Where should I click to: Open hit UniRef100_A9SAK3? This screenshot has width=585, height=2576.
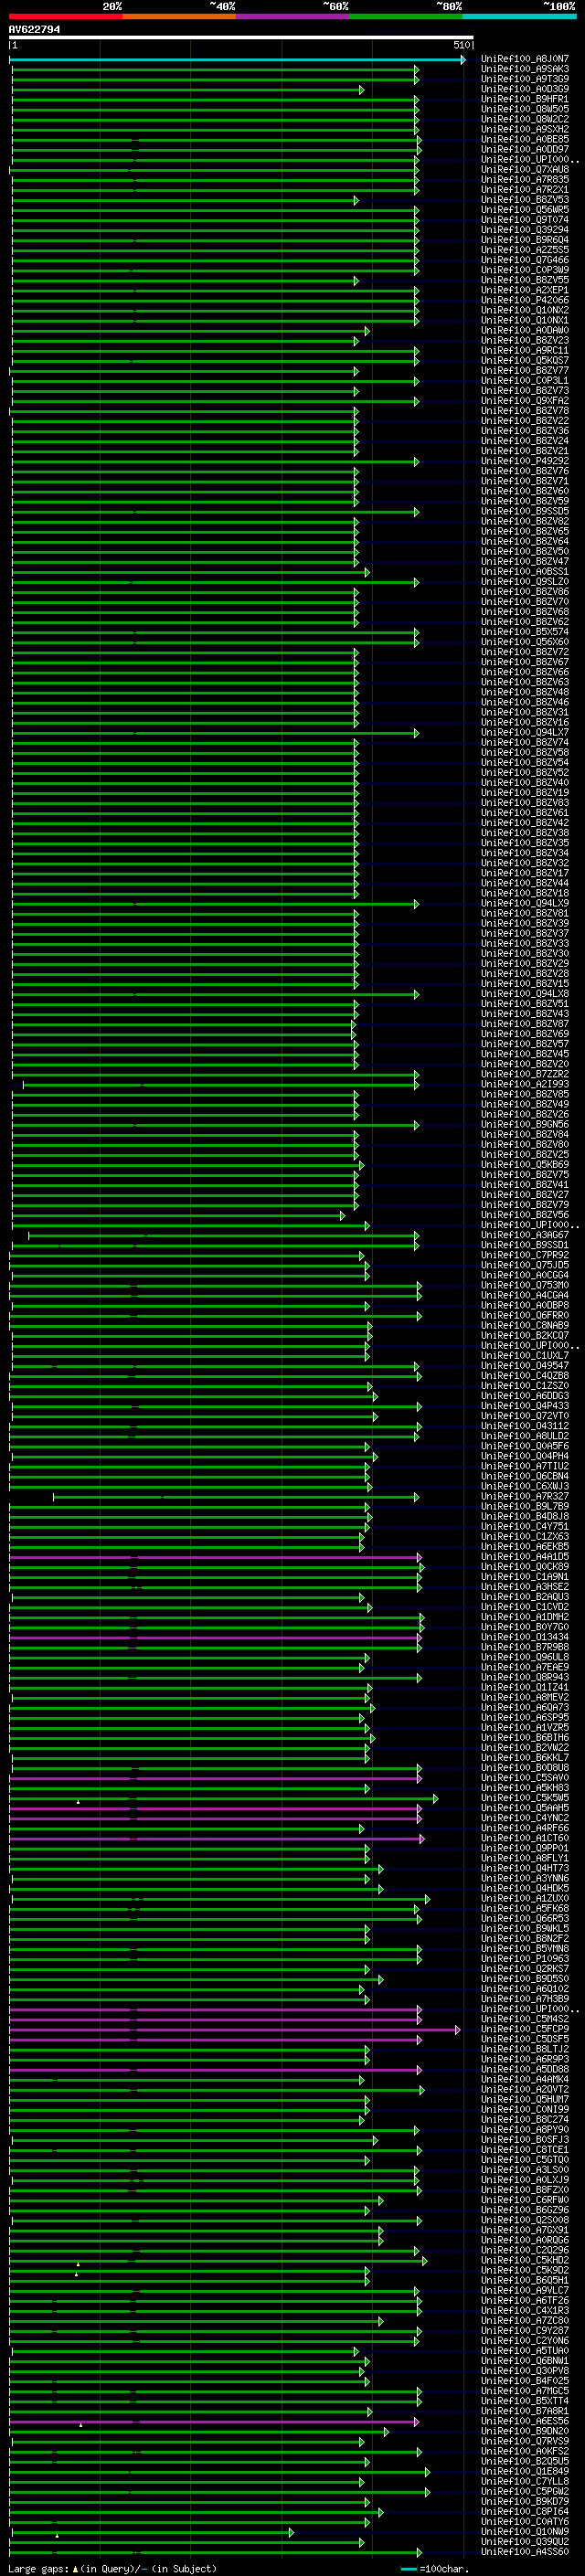tap(525, 69)
